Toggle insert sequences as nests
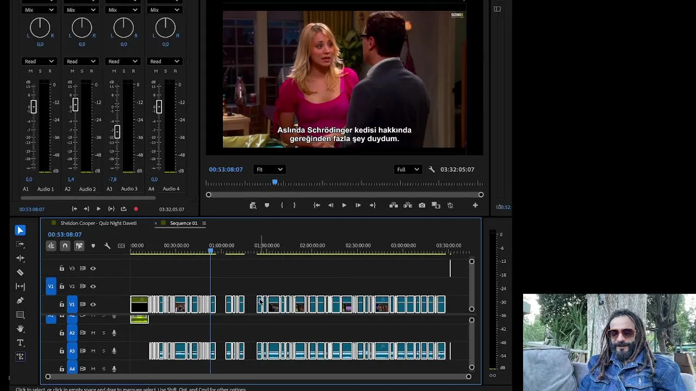The height and width of the screenshot is (391, 696). coord(51,246)
